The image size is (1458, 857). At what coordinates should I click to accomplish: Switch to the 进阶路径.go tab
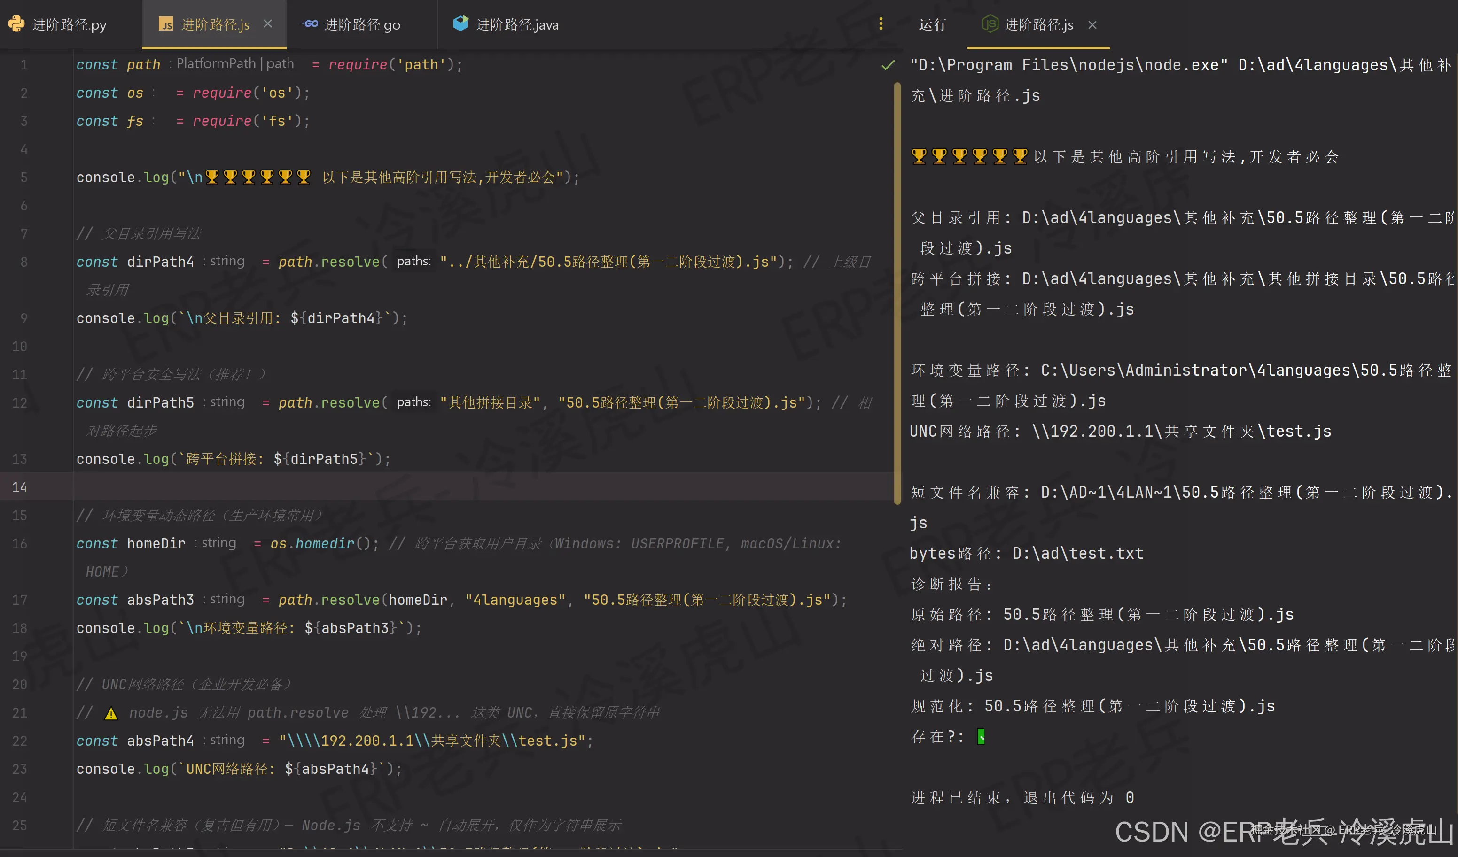(362, 25)
